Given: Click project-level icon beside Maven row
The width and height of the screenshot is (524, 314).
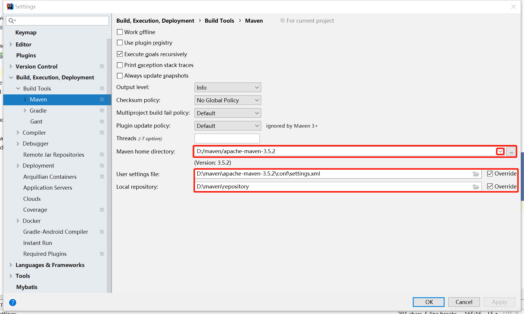Looking at the screenshot, I should pyautogui.click(x=102, y=100).
